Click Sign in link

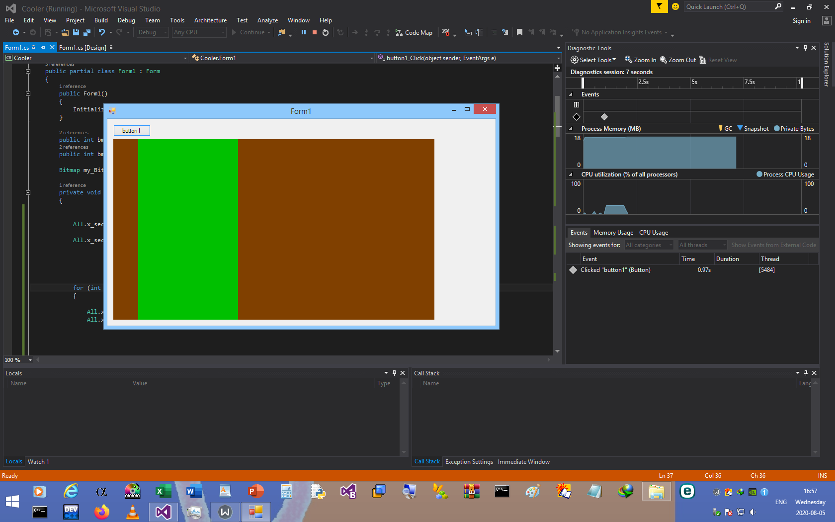coord(801,21)
